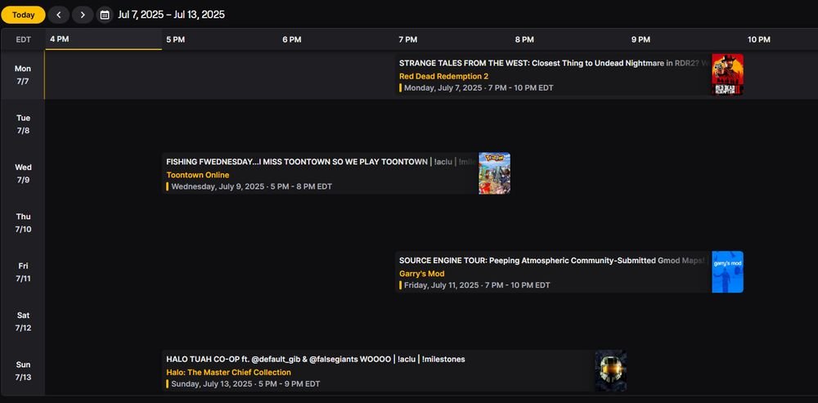Go to the previous week
Screen dimensions: 818x403
(x=58, y=15)
